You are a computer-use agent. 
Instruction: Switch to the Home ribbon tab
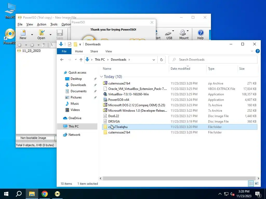point(79,51)
